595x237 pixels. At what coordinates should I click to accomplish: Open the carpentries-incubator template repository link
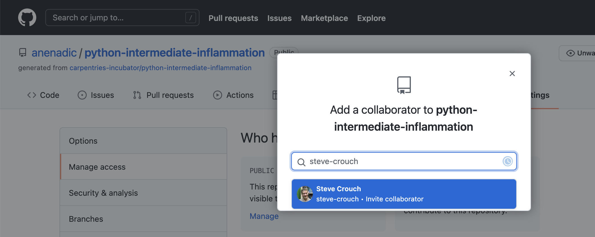(x=160, y=68)
